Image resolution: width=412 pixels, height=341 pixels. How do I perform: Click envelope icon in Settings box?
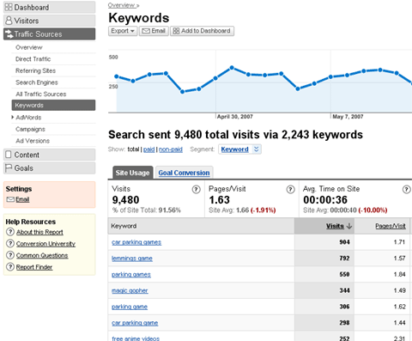point(10,199)
